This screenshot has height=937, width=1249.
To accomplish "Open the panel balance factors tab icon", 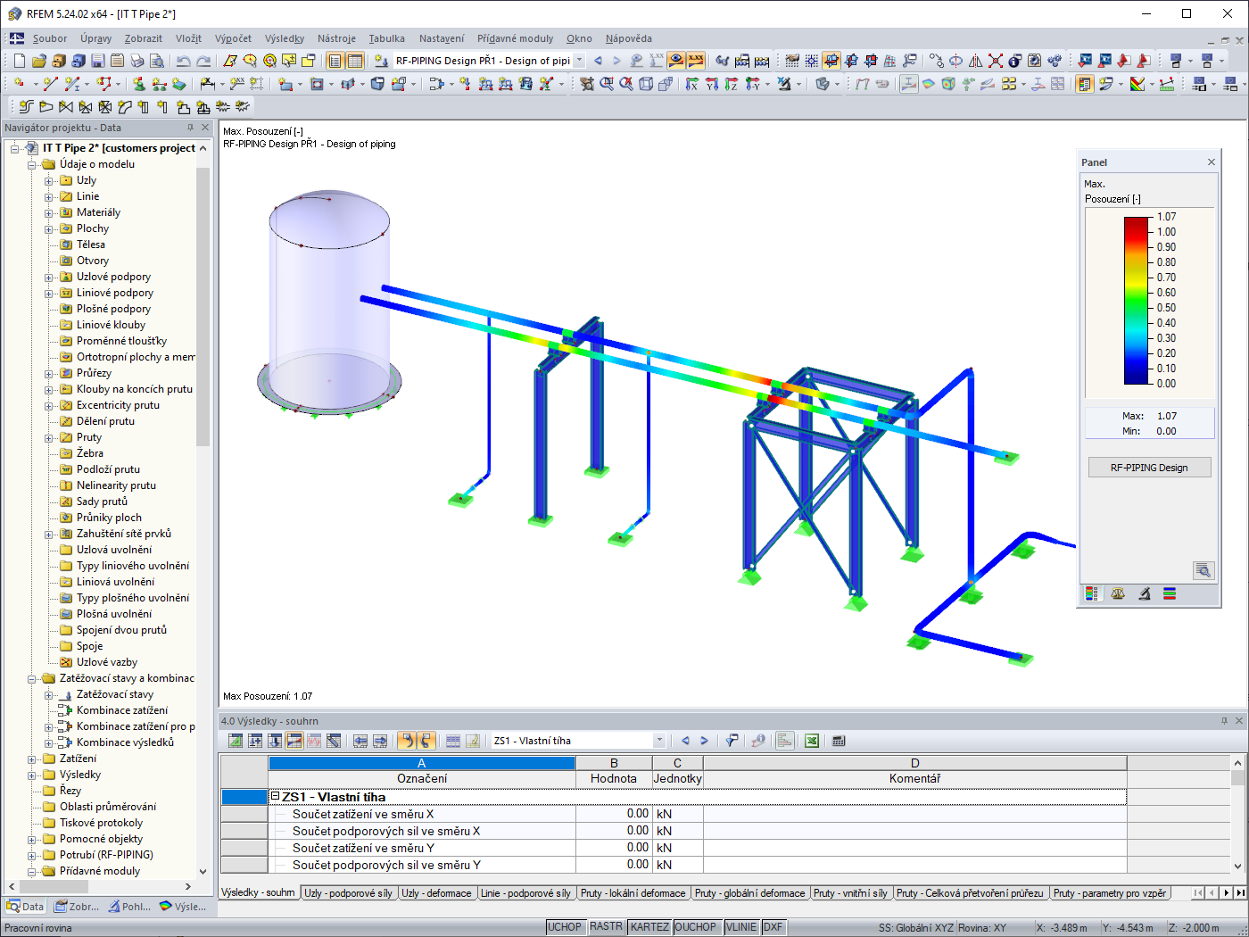I will 1118,593.
